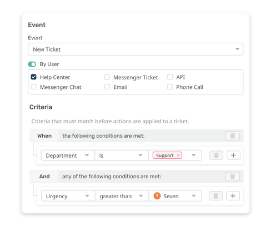Open the greater than operator dropdown

tap(122, 196)
